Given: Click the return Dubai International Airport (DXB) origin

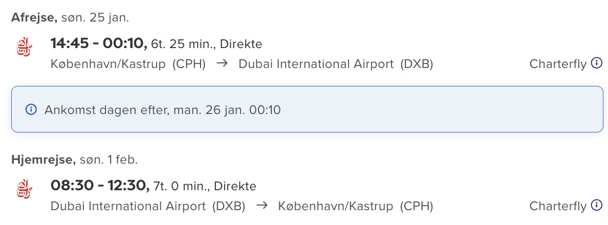Looking at the screenshot, I should [x=148, y=206].
